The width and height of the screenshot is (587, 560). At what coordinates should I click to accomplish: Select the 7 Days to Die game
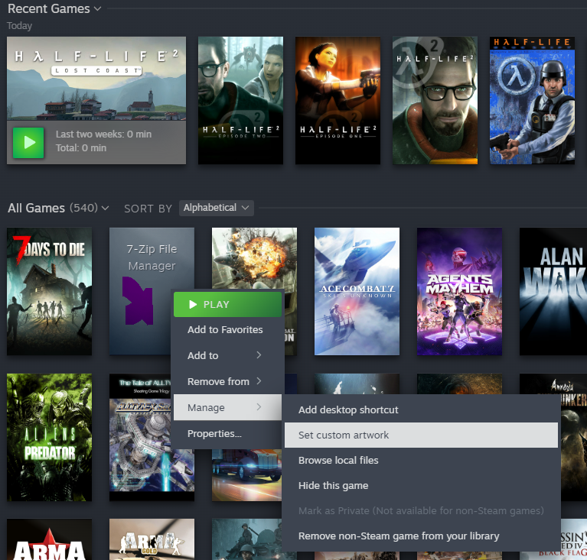pos(49,291)
